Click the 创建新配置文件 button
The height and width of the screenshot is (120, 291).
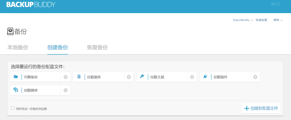pyautogui.click(x=261, y=108)
